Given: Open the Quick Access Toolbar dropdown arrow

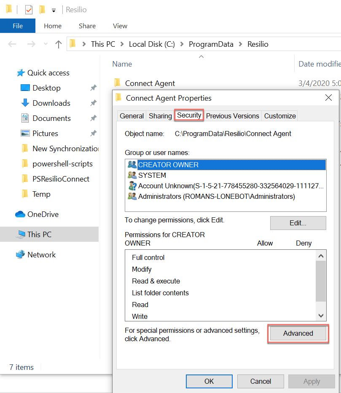Looking at the screenshot, I should (x=54, y=10).
